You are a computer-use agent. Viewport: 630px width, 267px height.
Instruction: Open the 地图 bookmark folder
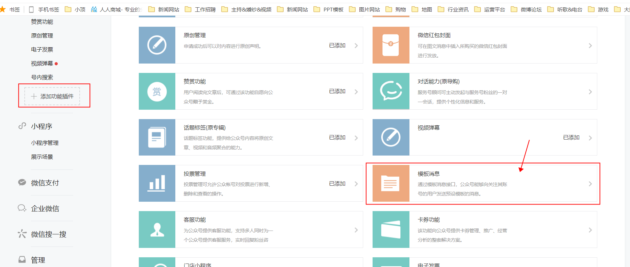[x=422, y=9]
